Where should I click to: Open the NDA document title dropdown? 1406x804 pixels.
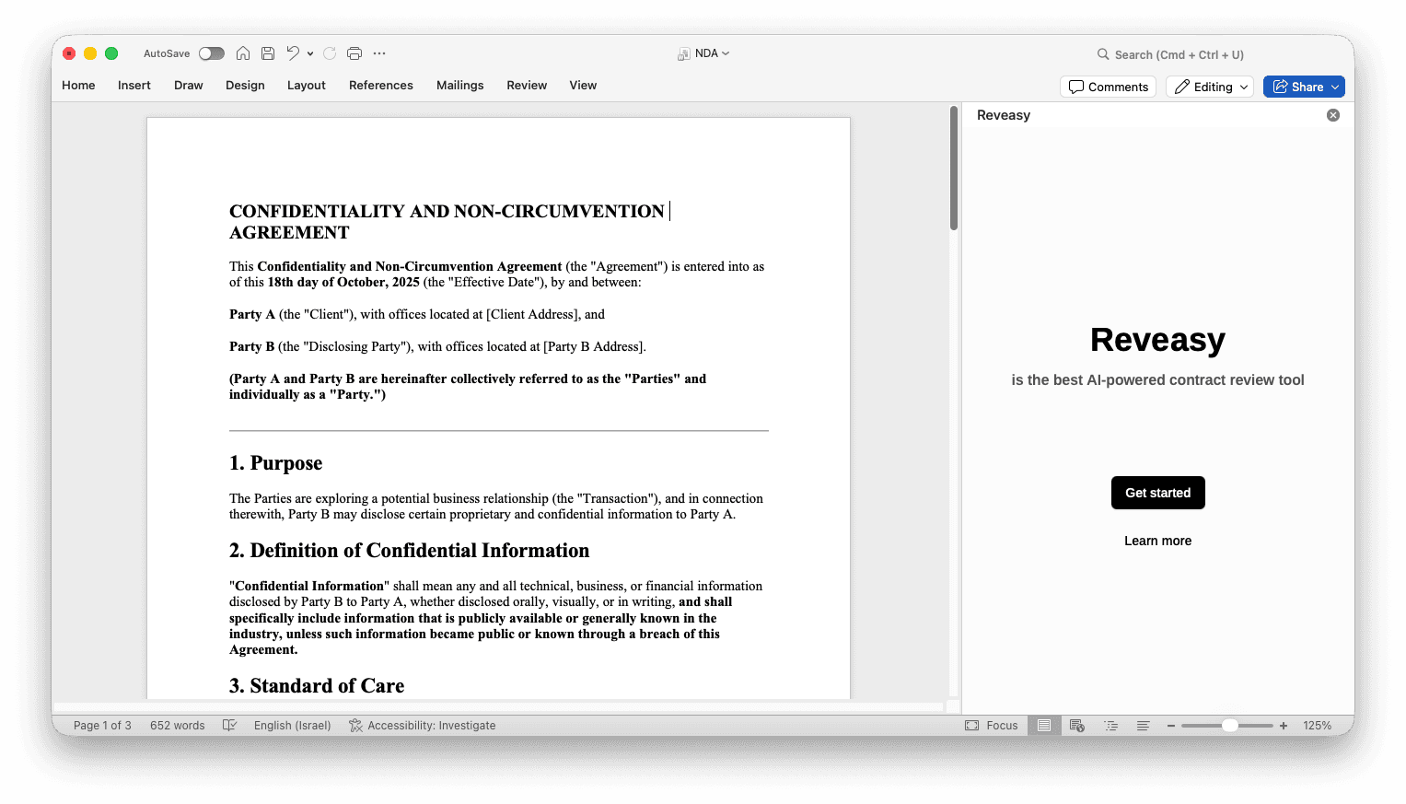coord(705,53)
